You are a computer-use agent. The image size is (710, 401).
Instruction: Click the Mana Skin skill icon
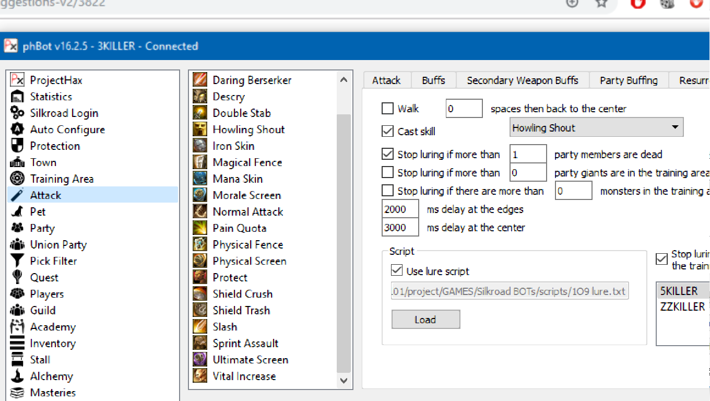click(200, 179)
